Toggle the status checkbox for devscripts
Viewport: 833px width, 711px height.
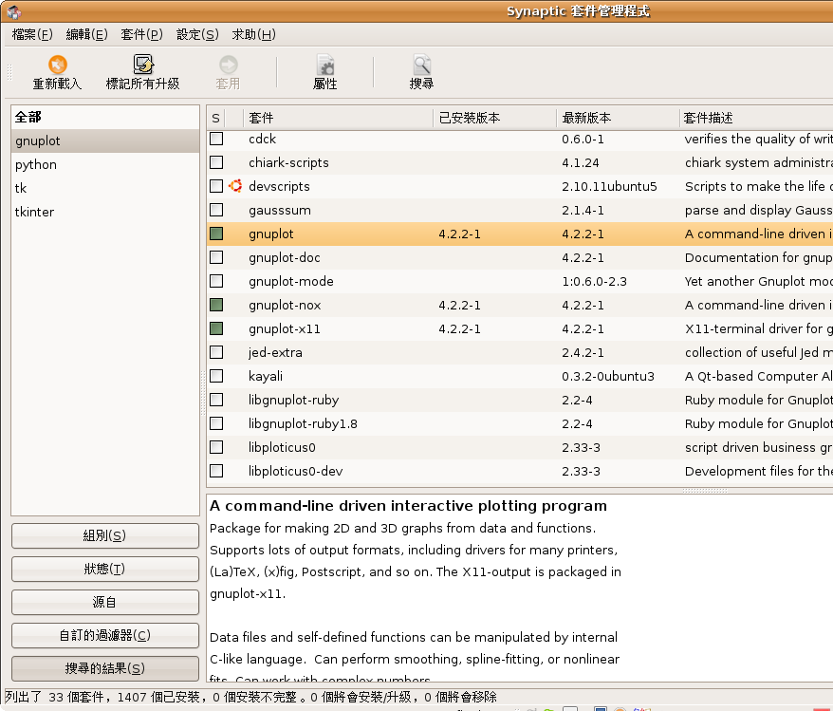[x=216, y=186]
